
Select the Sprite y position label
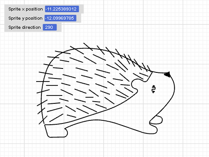tap(25, 18)
